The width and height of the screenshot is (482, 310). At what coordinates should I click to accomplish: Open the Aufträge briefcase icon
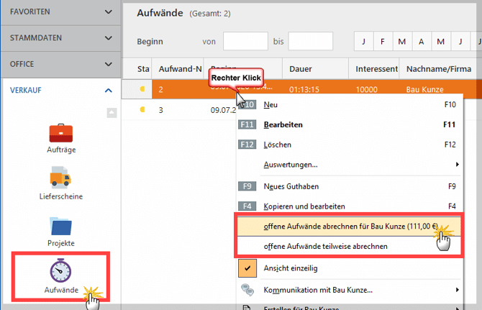pos(62,133)
